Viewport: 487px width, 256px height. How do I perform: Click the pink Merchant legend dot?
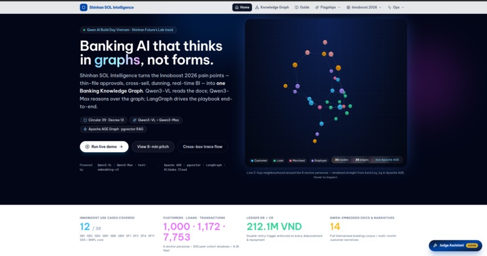291,161
